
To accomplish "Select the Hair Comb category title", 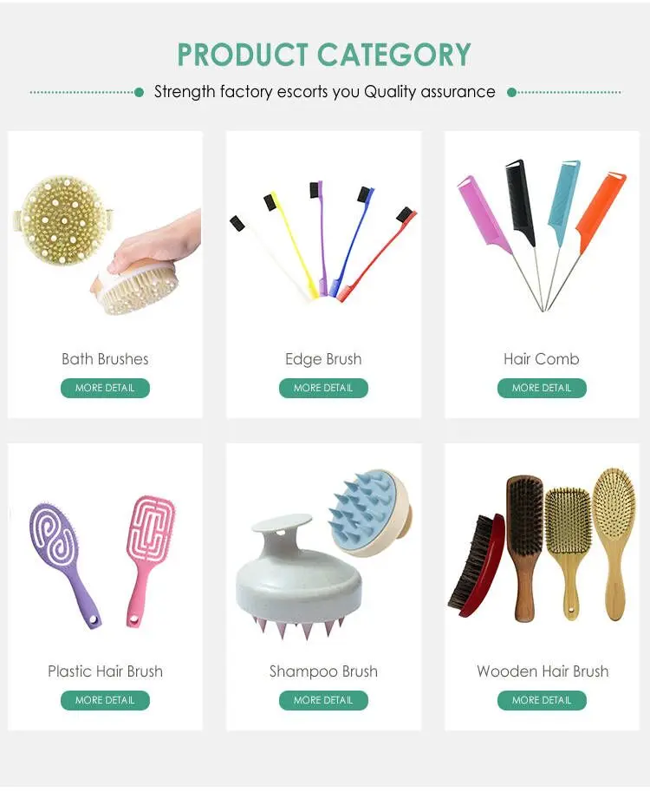I will (542, 359).
